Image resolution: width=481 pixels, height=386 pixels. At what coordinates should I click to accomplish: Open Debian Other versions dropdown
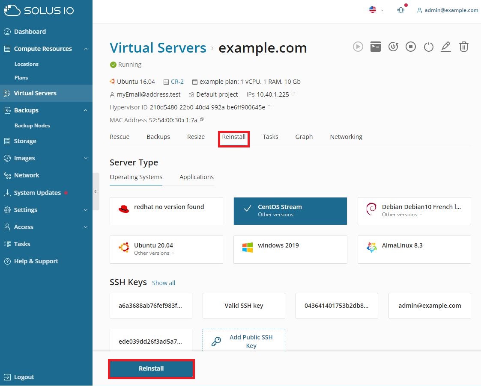coord(402,215)
